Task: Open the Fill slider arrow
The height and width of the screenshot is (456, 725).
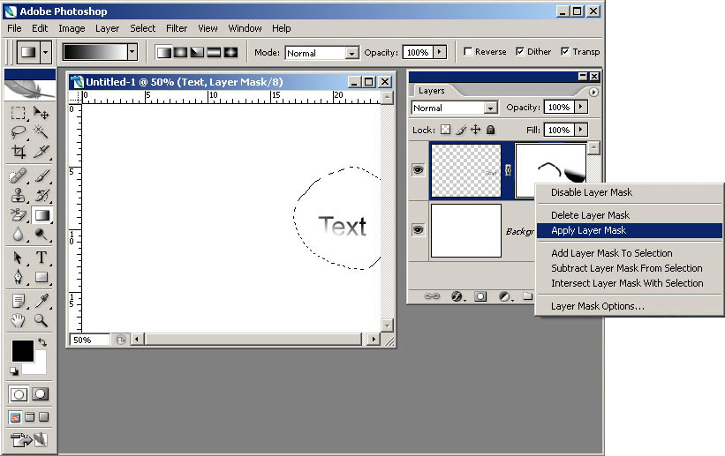Action: tap(581, 130)
